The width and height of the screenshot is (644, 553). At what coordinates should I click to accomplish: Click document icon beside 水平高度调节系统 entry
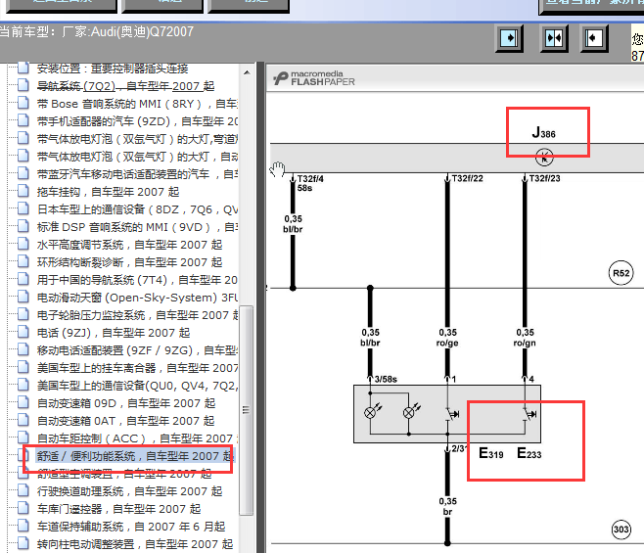tap(23, 245)
